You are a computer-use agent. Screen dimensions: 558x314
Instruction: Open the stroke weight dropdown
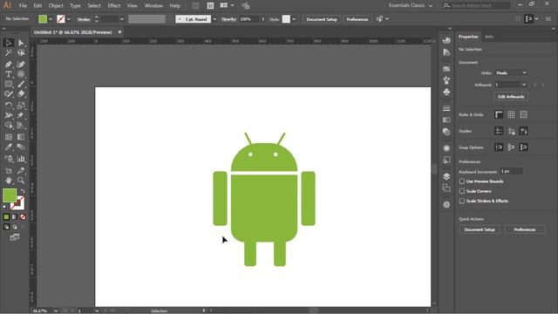(x=122, y=19)
